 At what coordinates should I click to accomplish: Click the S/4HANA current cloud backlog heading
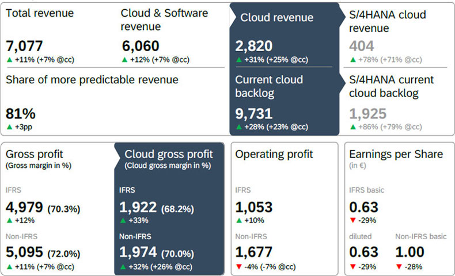pos(392,86)
